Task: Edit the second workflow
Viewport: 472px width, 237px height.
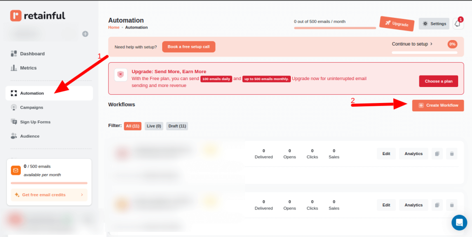Action: (386, 205)
